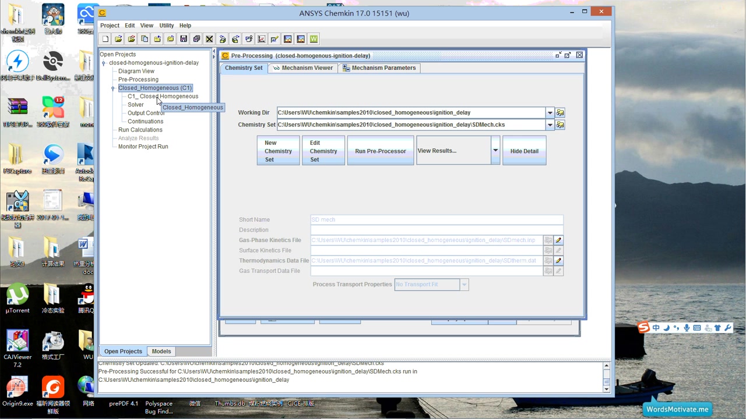Click the chart with pencil toolbar icon
746x419 pixels.
click(x=275, y=39)
